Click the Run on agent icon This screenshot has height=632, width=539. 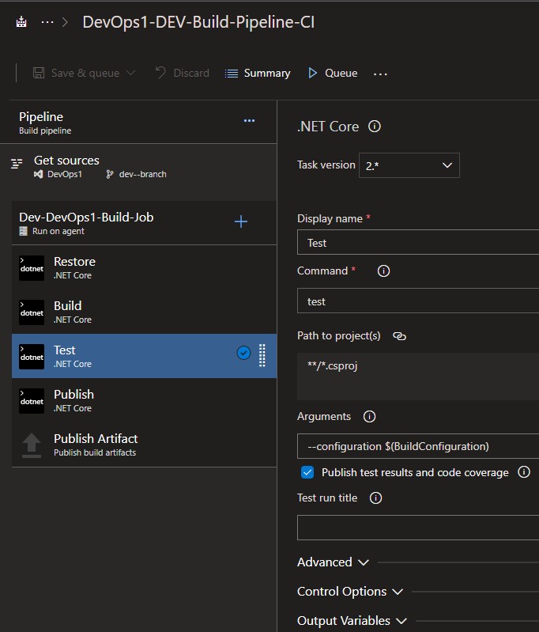[24, 231]
